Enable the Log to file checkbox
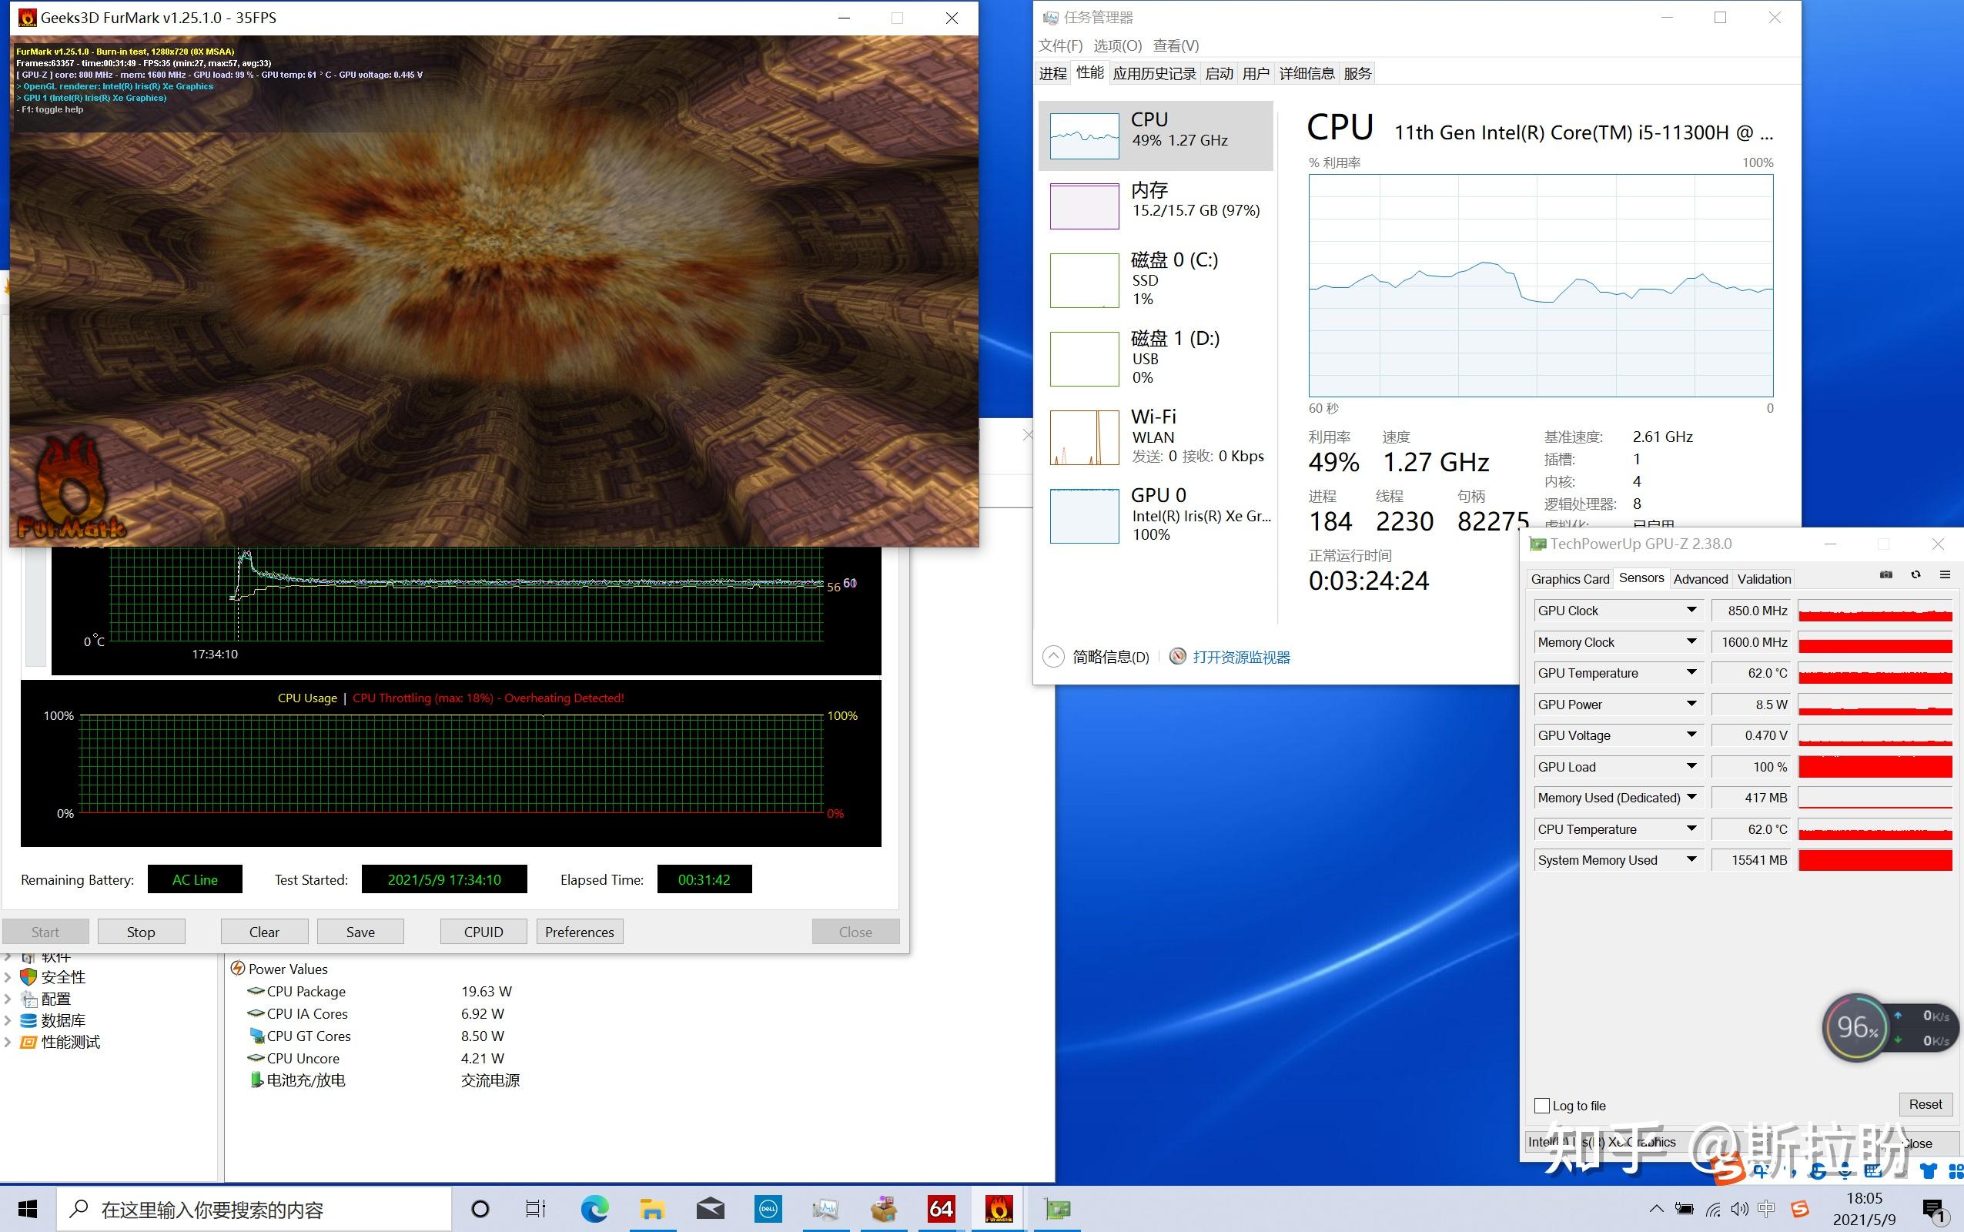This screenshot has height=1232, width=1964. pyautogui.click(x=1542, y=1106)
